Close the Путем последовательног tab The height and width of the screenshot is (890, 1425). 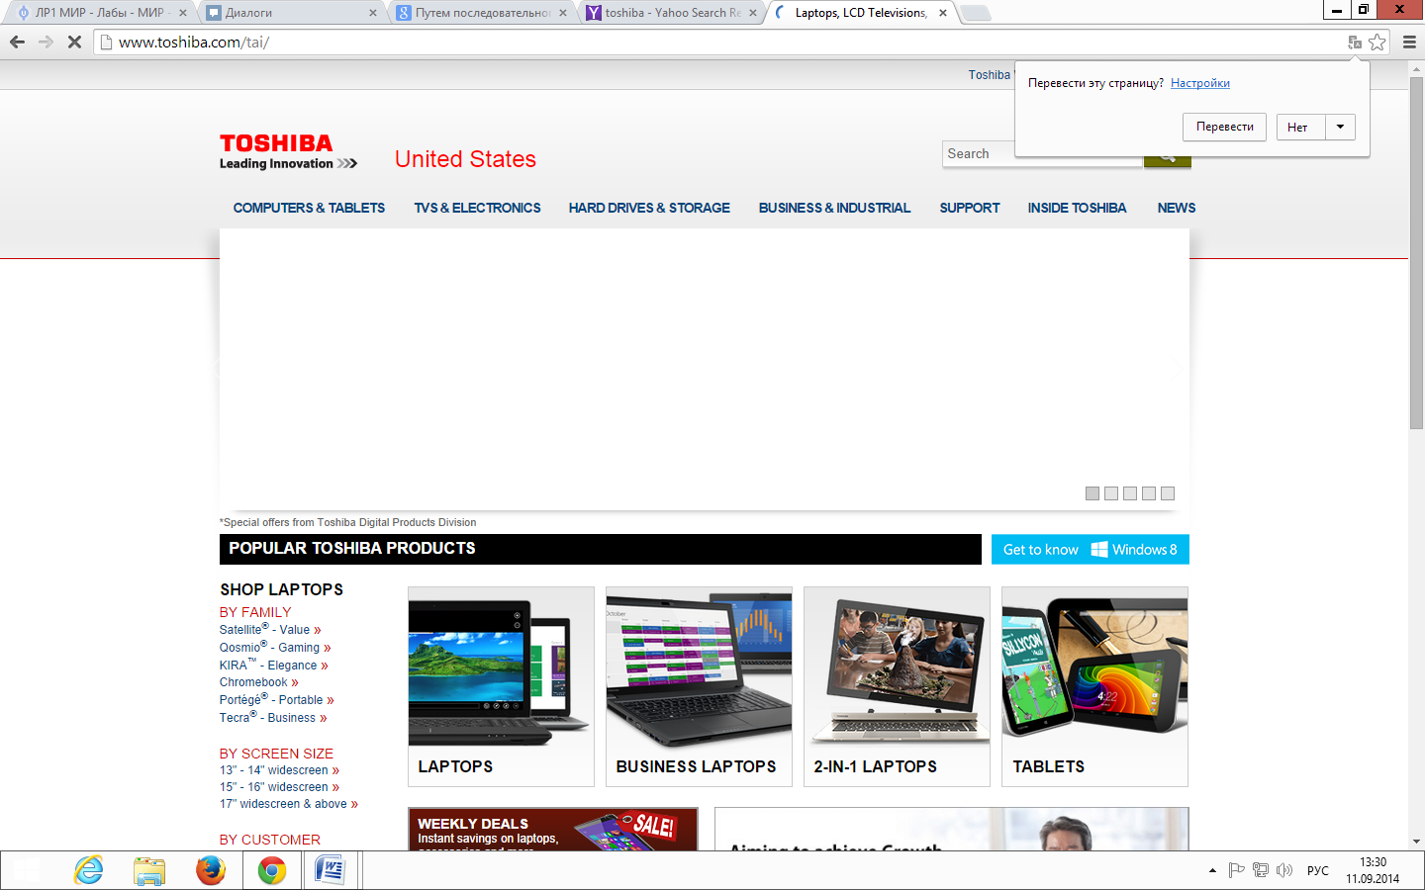pos(563,13)
